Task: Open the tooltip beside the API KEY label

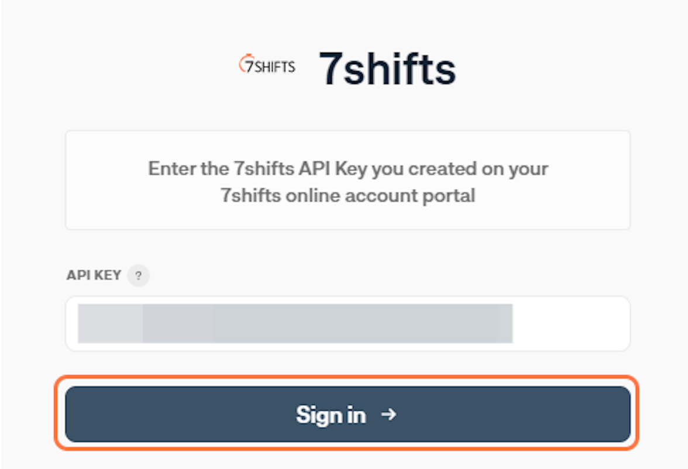Action: coord(138,275)
